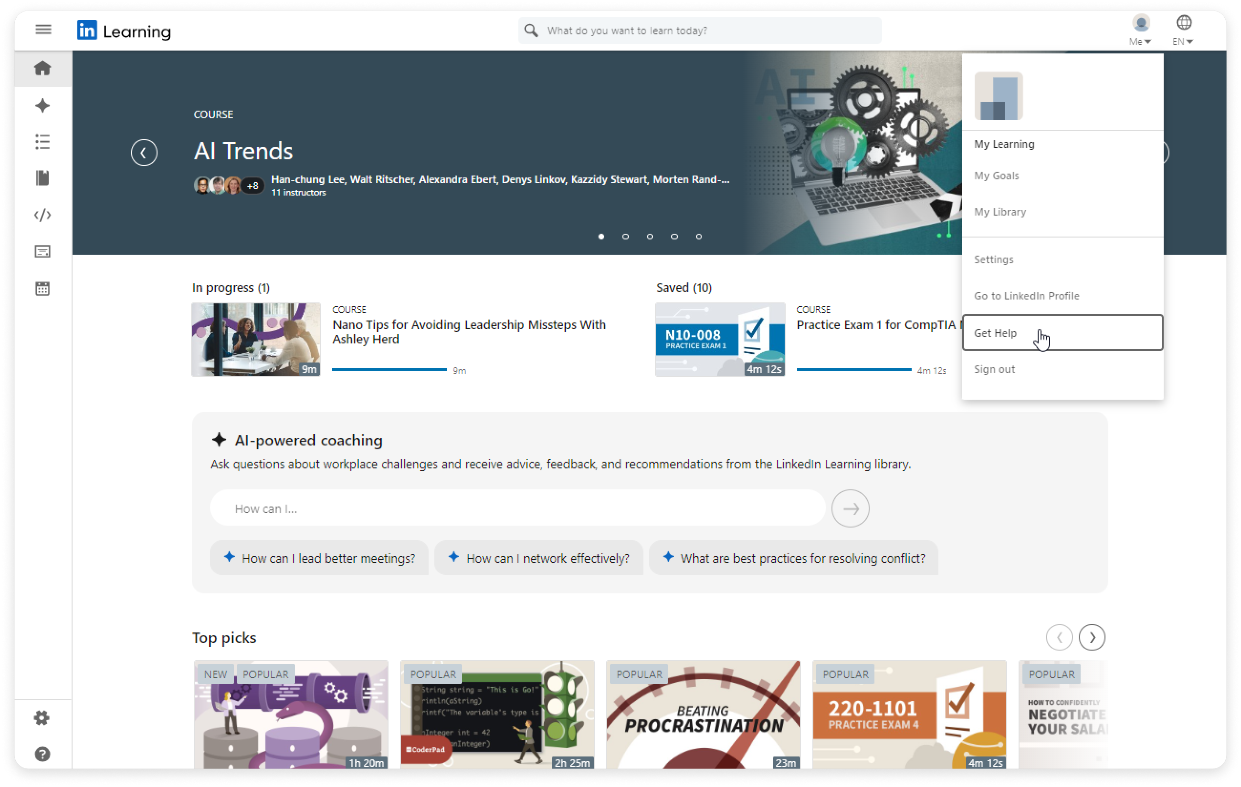Open the AI coaching sparkle sidebar icon
This screenshot has height=787, width=1241.
[43, 105]
